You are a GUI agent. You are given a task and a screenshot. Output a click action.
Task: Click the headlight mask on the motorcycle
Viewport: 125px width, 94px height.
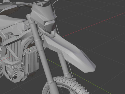click(43, 17)
